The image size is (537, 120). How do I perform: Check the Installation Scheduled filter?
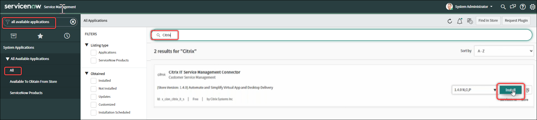click(94, 113)
